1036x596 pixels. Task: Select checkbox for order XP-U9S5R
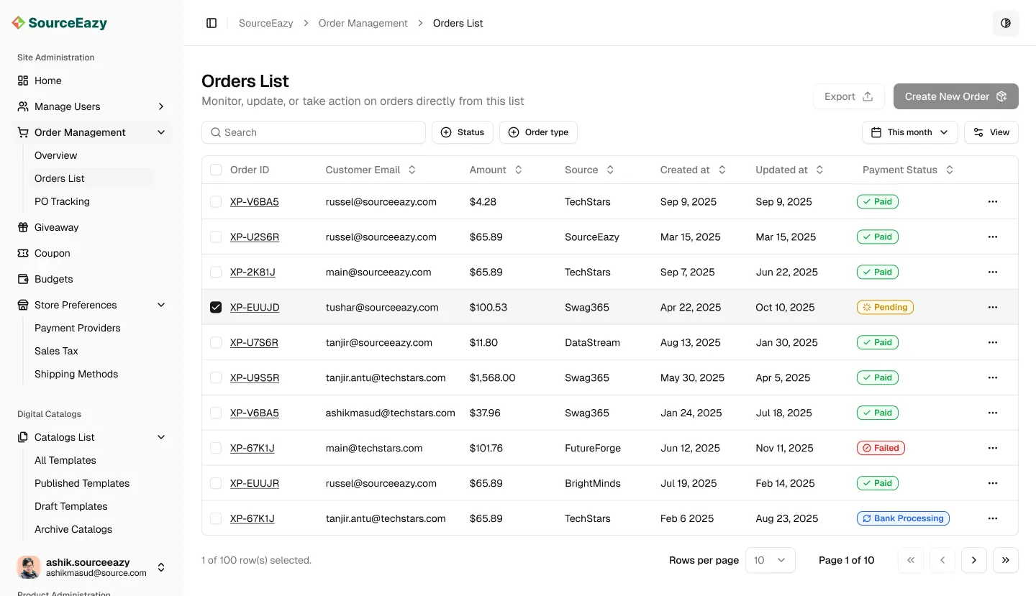[x=216, y=378]
